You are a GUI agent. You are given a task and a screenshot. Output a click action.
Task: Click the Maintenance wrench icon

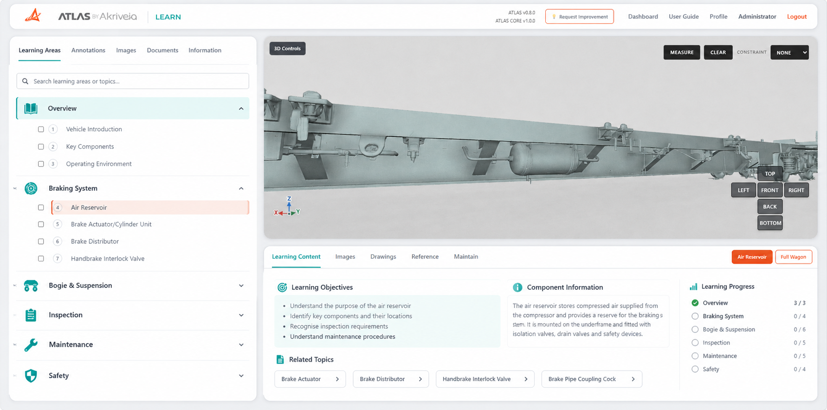[x=31, y=345]
